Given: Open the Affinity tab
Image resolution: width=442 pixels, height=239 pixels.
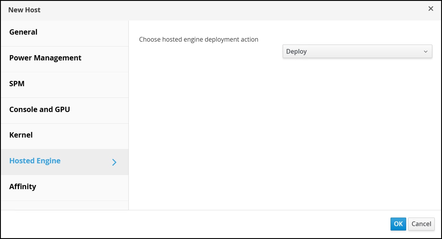Looking at the screenshot, I should [65, 188].
